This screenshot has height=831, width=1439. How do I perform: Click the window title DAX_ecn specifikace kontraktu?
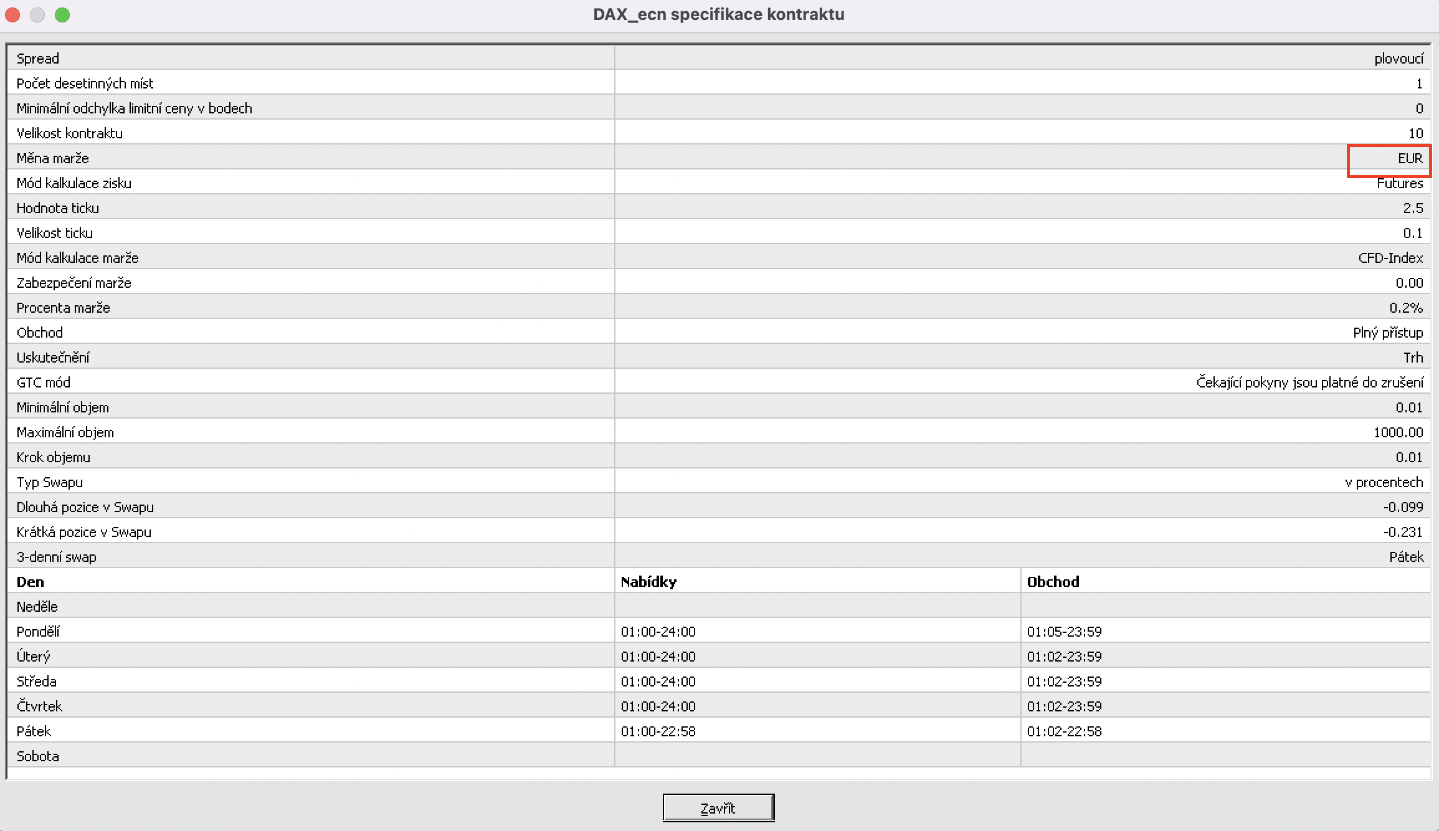[x=719, y=14]
